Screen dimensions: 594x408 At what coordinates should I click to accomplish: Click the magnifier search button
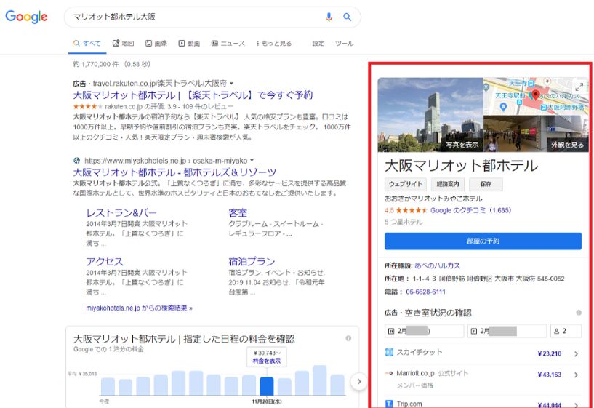coord(347,17)
